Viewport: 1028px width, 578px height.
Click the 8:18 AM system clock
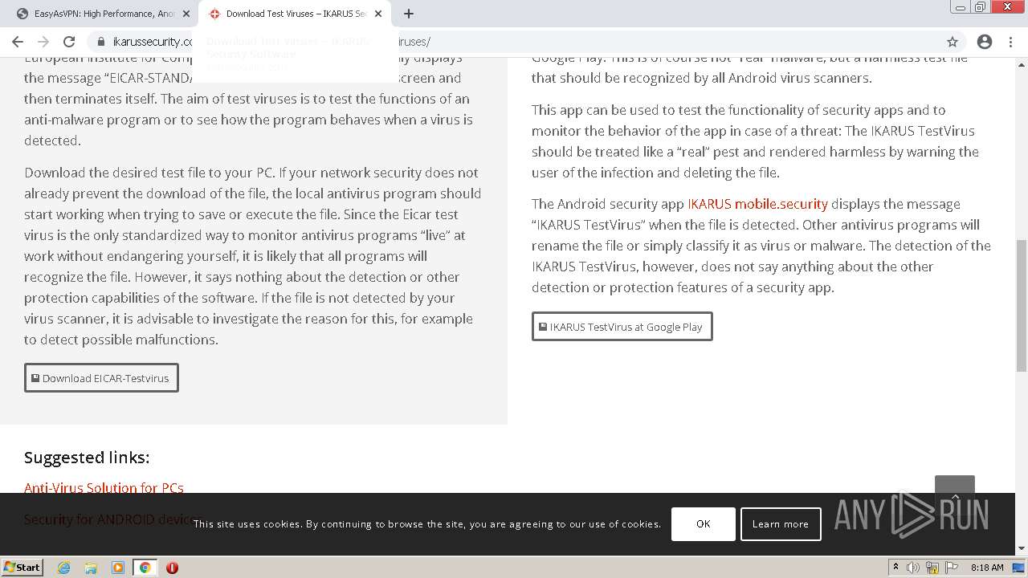click(987, 568)
